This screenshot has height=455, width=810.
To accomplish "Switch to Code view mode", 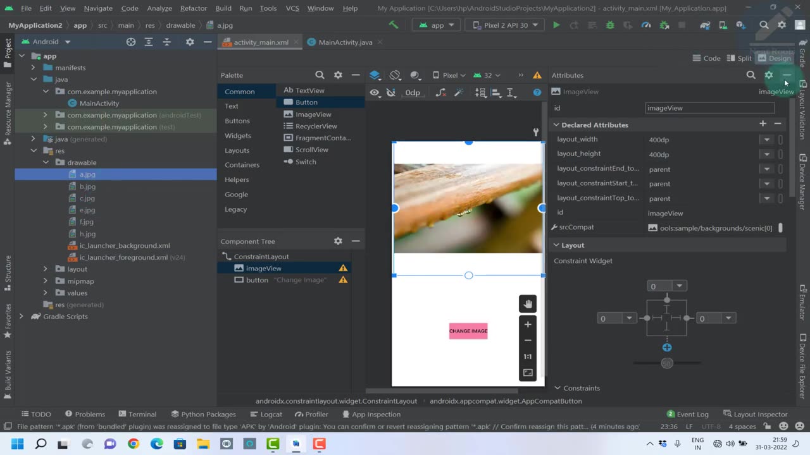I will click(x=706, y=58).
